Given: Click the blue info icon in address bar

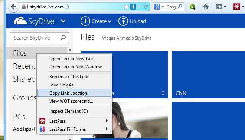Looking at the screenshot, I should tap(133, 7).
